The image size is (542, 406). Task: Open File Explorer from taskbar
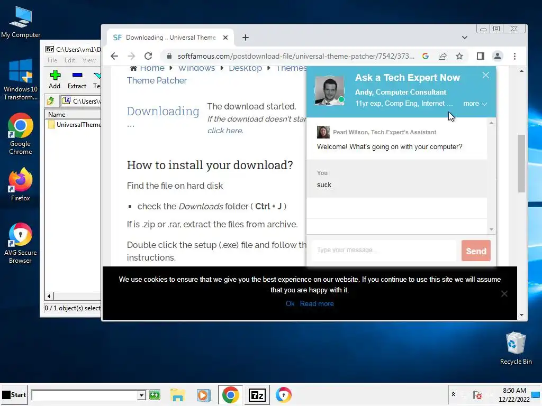[x=178, y=395]
